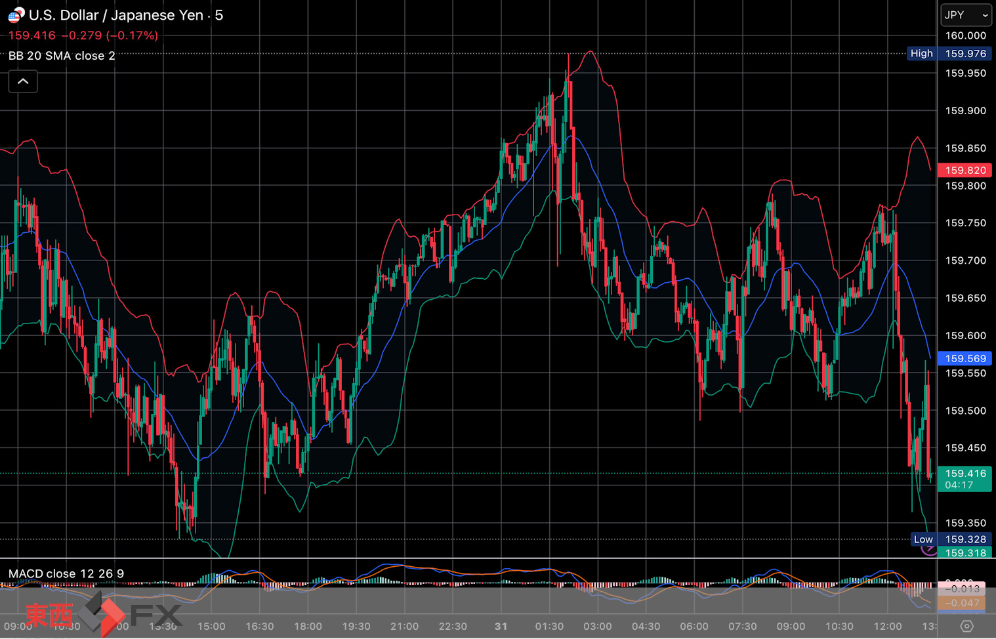Select the BB 20 SMA close 2 indicator legend

coord(62,56)
